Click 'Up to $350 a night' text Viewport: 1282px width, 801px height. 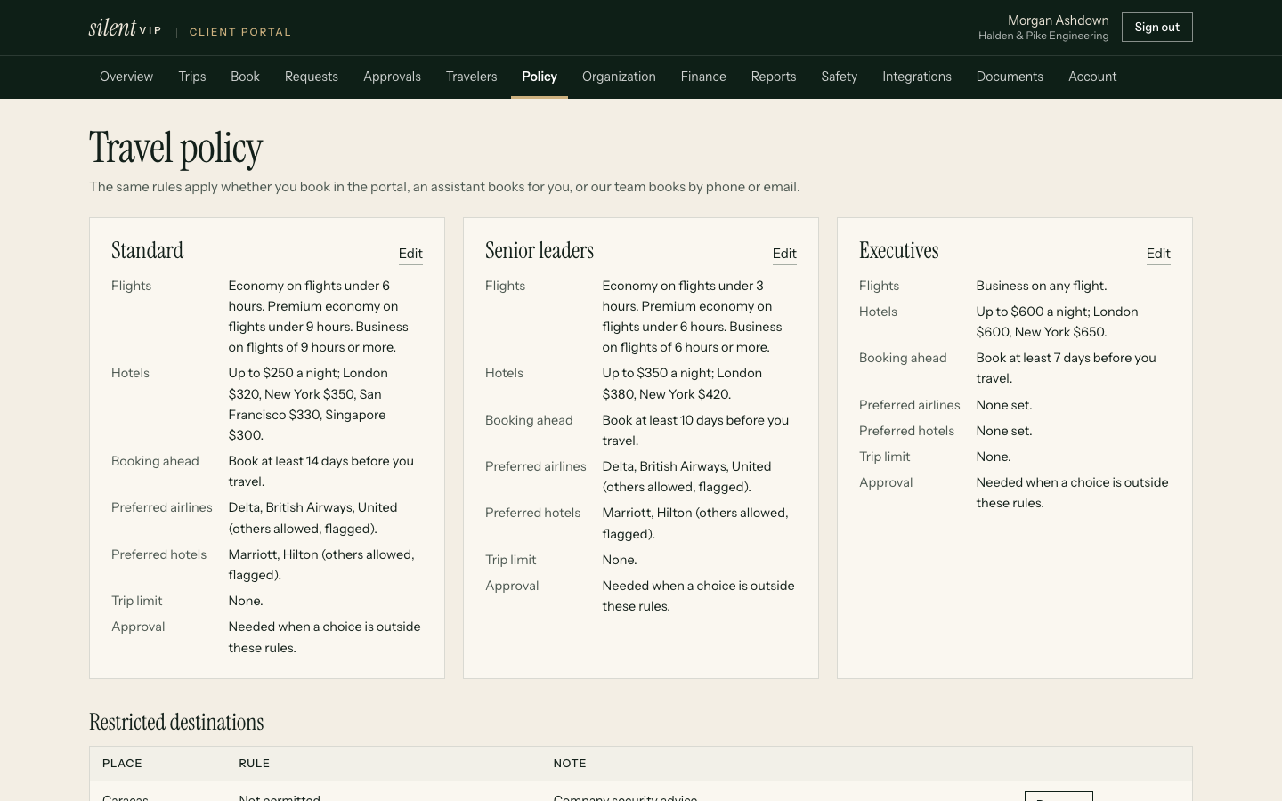(x=658, y=373)
